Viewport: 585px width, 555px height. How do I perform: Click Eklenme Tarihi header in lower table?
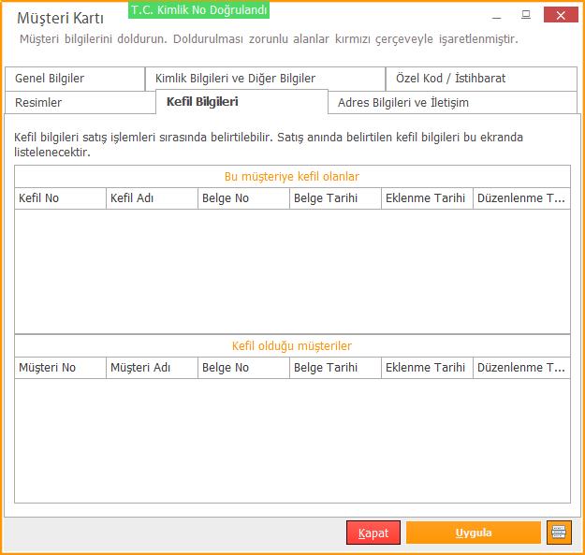point(427,368)
